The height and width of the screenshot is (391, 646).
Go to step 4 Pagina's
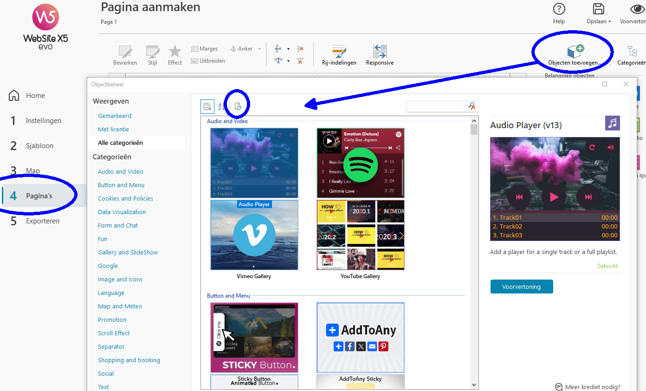[43, 196]
